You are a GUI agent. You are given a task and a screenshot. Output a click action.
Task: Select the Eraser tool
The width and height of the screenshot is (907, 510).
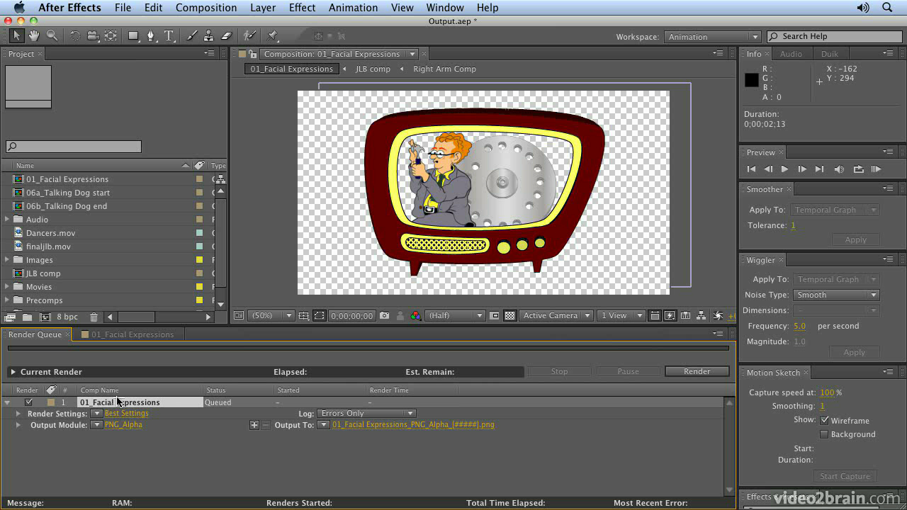227,35
